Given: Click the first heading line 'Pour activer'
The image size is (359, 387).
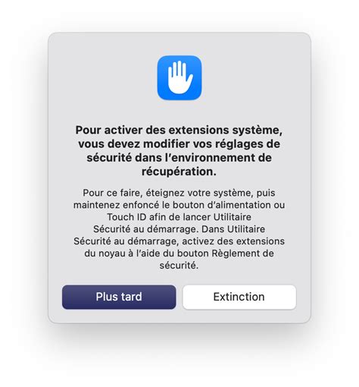Looking at the screenshot, I should 179,130.
